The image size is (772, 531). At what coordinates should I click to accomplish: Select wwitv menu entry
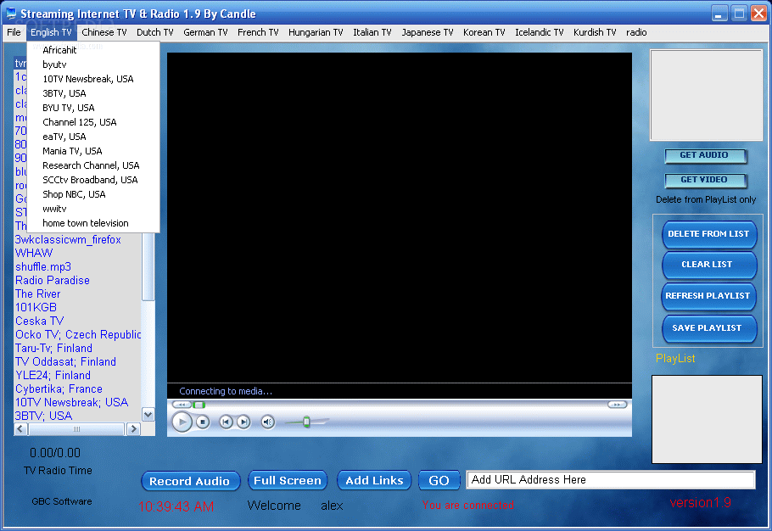point(93,209)
